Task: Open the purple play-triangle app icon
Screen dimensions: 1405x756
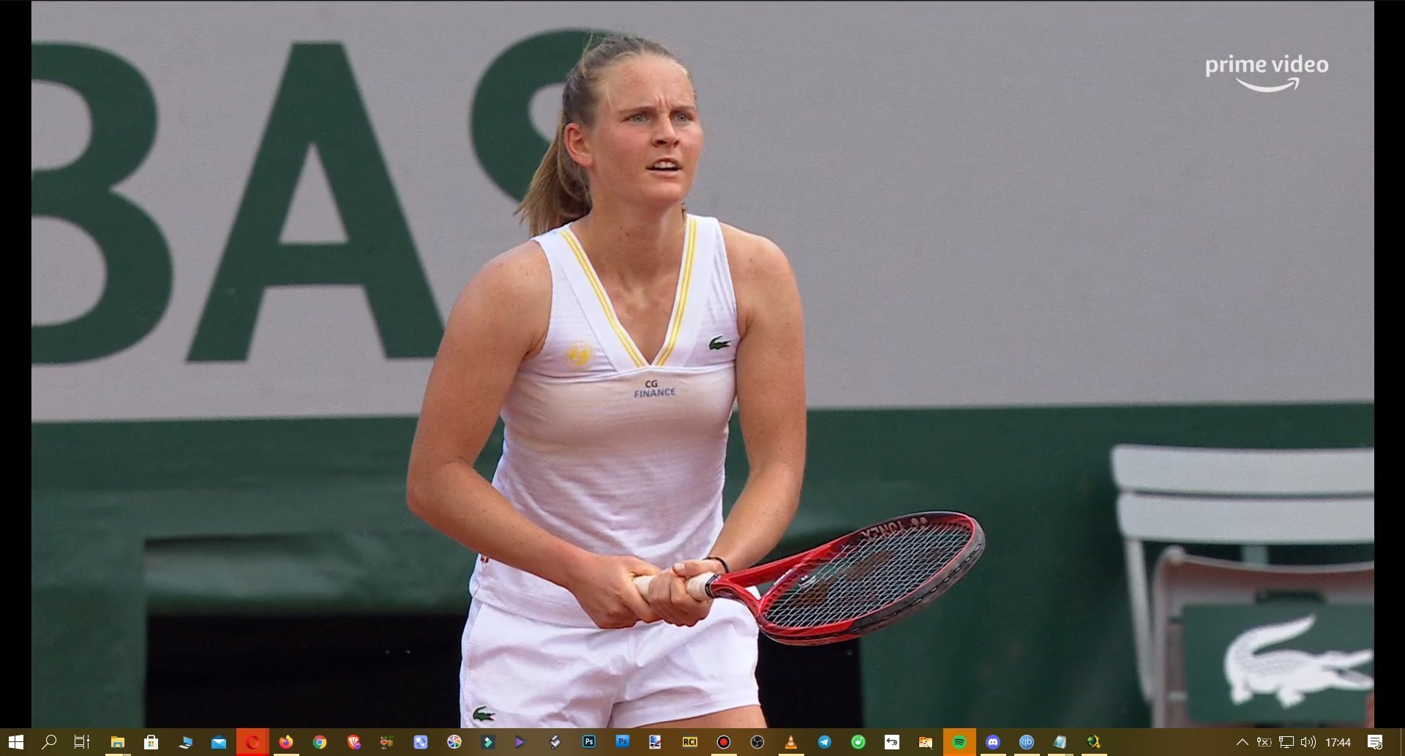Action: pos(520,742)
